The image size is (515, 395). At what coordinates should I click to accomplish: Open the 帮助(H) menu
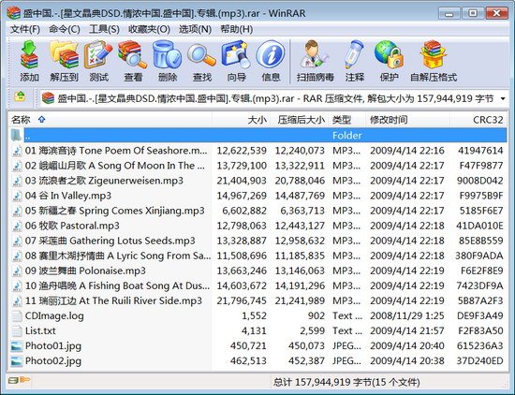237,29
